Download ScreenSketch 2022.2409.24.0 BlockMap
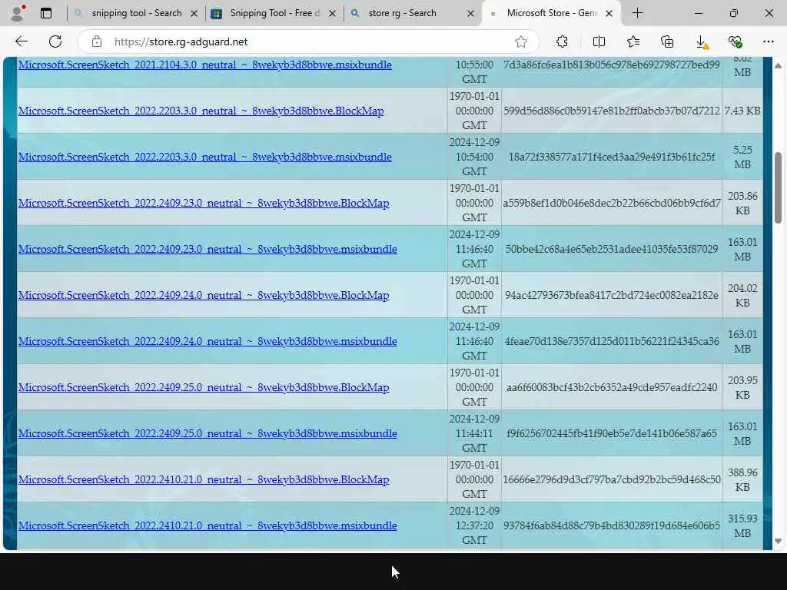Image resolution: width=787 pixels, height=590 pixels. click(x=204, y=296)
